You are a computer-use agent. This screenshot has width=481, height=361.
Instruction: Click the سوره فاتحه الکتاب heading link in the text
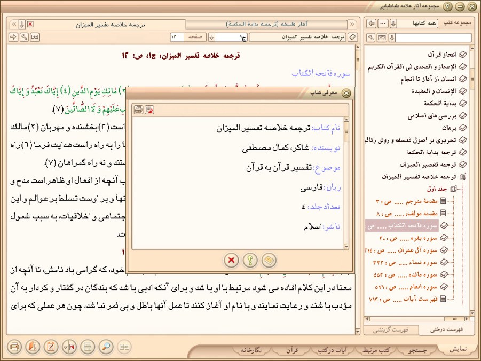point(321,73)
